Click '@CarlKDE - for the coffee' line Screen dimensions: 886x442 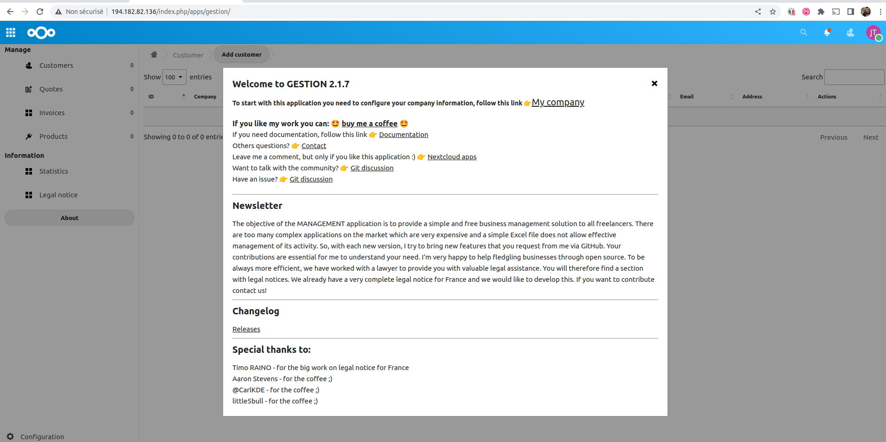[x=276, y=390]
